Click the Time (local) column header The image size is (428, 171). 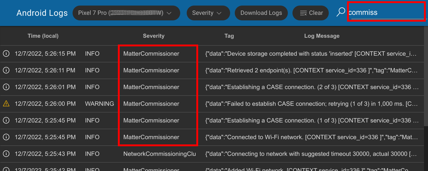tap(43, 36)
